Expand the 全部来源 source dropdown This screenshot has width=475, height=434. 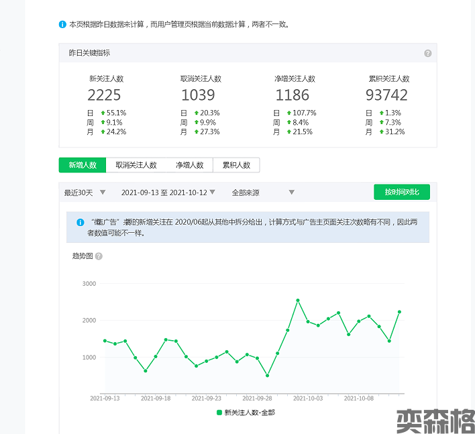coord(263,193)
